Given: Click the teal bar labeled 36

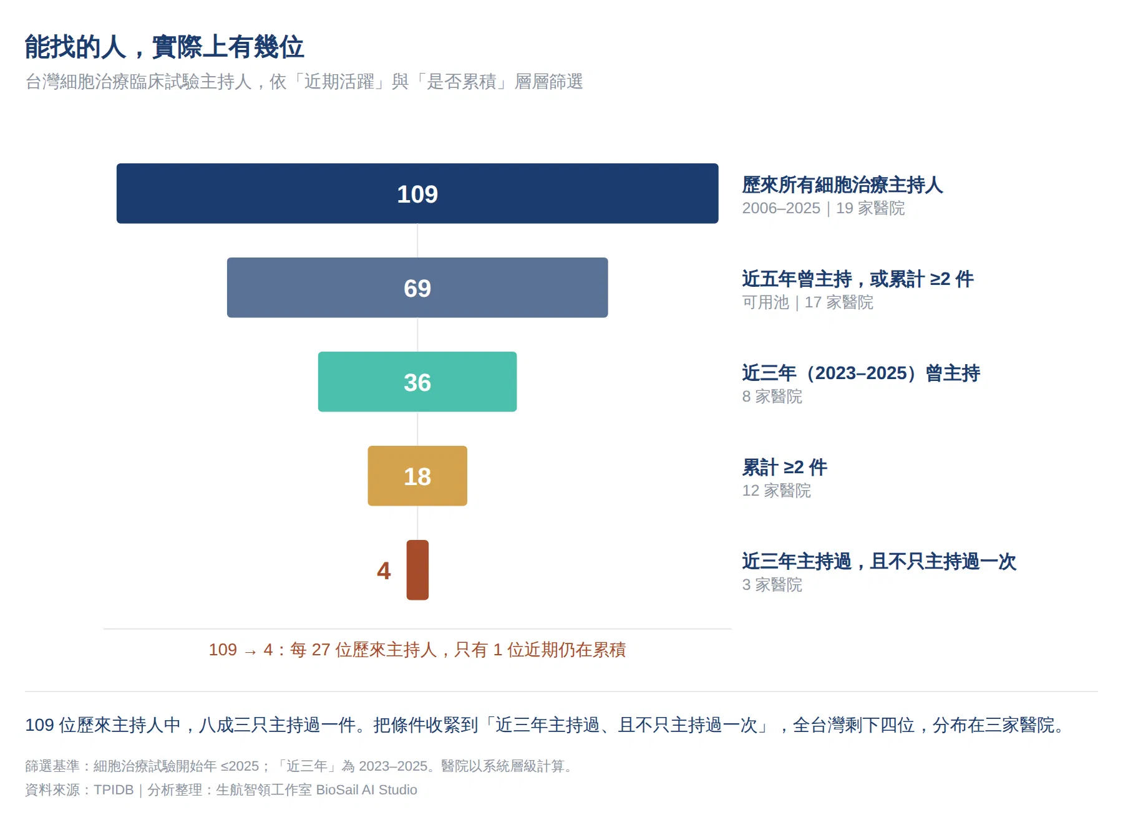Looking at the screenshot, I should (417, 382).
